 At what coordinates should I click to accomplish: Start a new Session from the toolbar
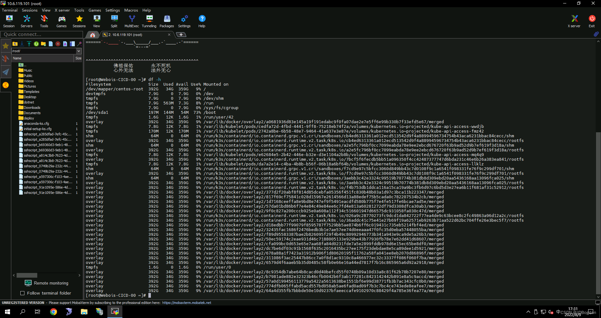[9, 21]
